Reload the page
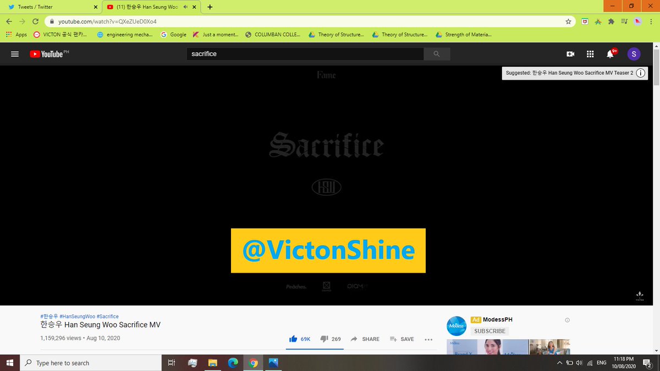Screen dimensions: 660x371 coord(36,21)
